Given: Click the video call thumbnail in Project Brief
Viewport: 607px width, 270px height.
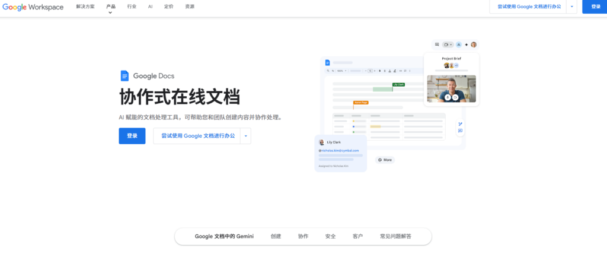Looking at the screenshot, I should (x=451, y=88).
